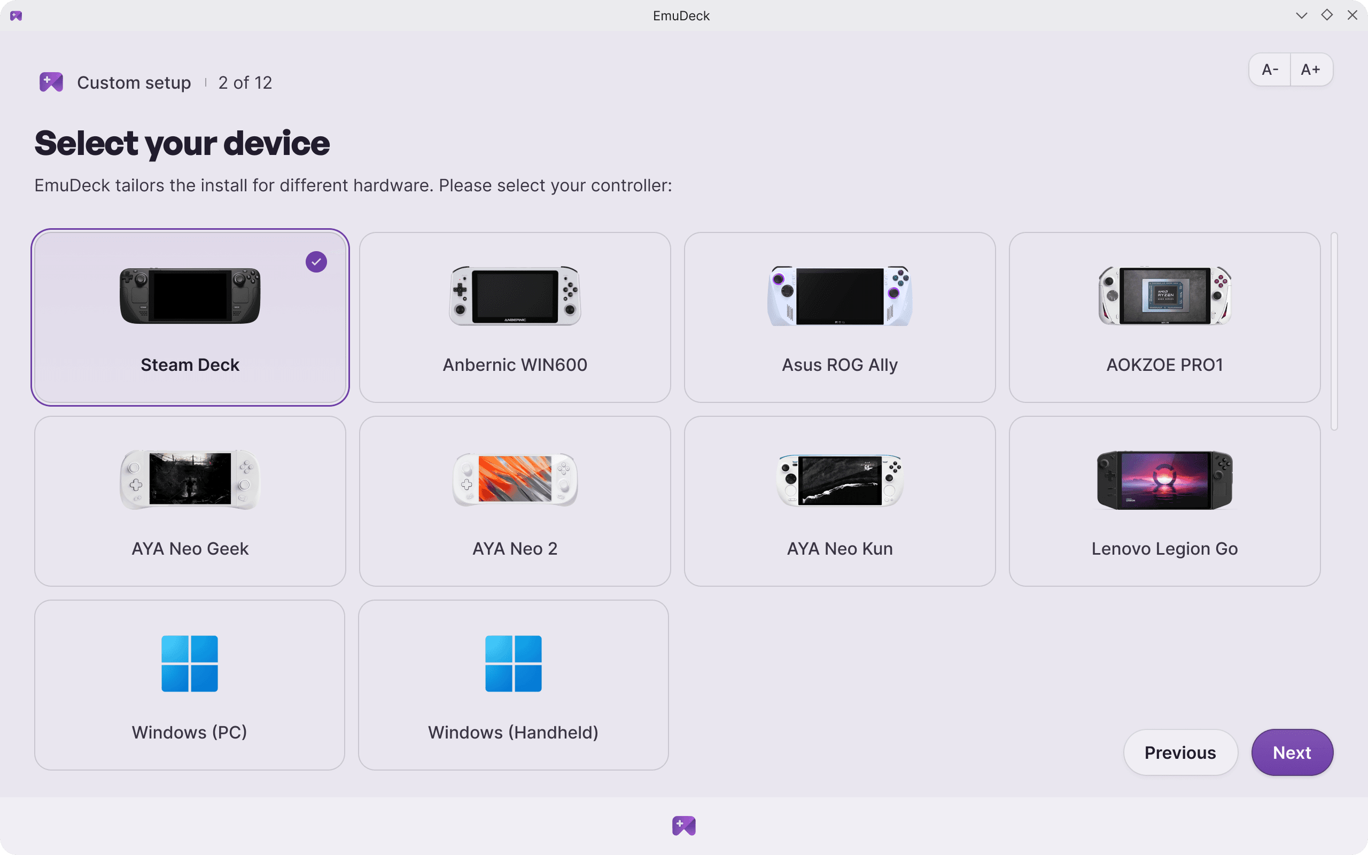Viewport: 1368px width, 855px height.
Task: Pick the AYA Neo 2 device image
Action: pyautogui.click(x=515, y=479)
